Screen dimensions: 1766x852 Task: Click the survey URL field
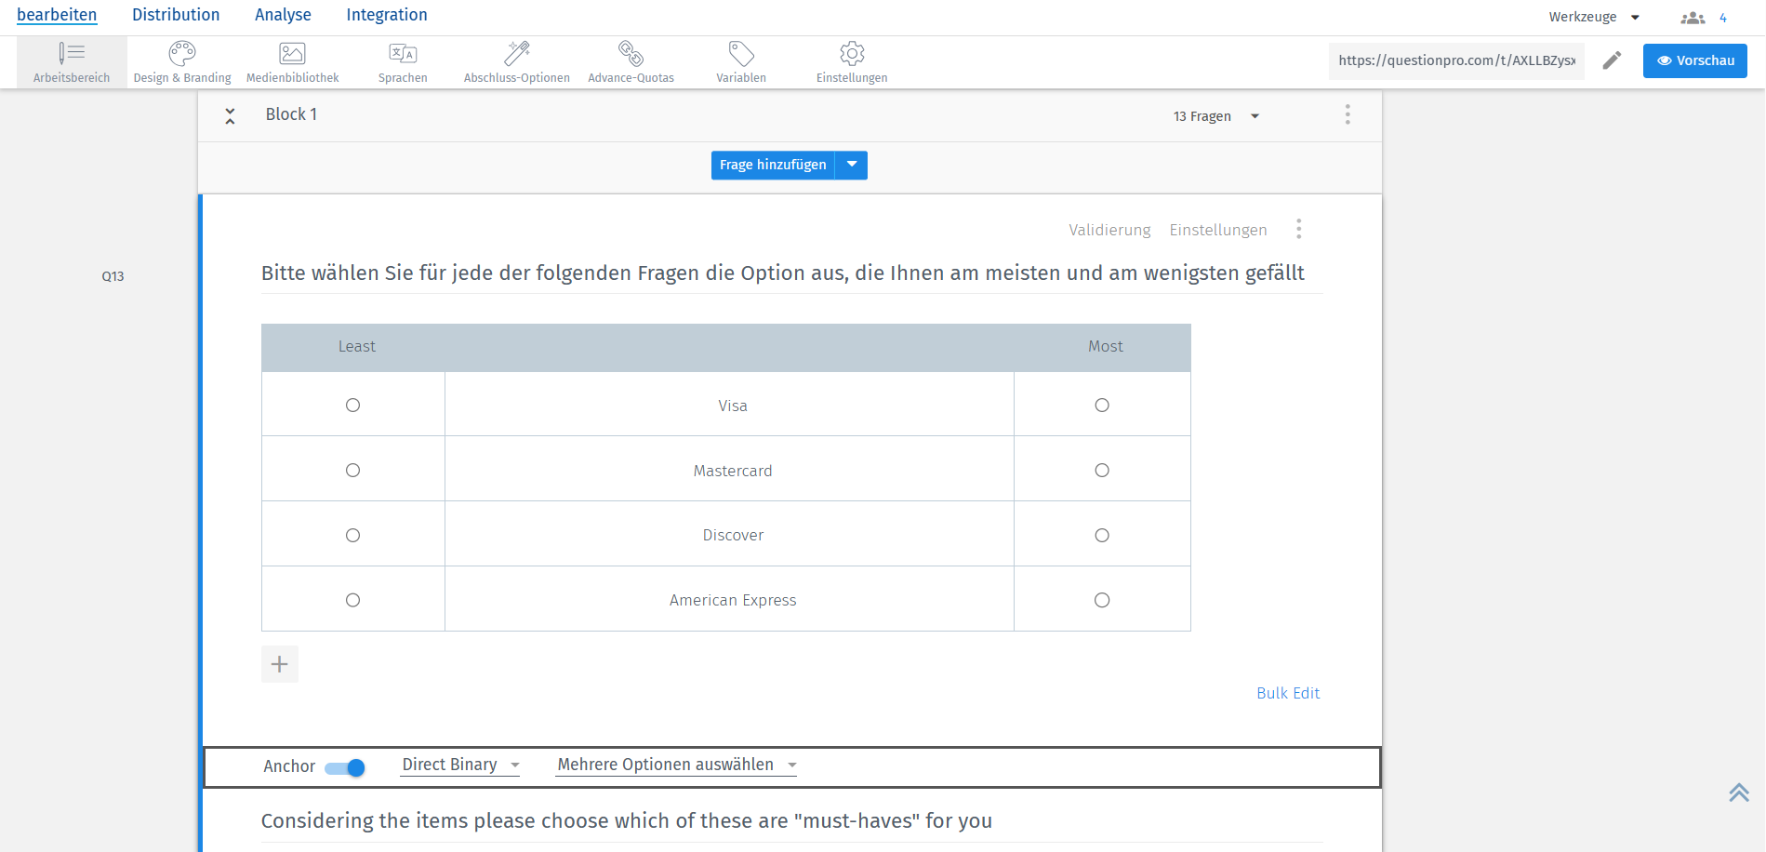(1456, 60)
